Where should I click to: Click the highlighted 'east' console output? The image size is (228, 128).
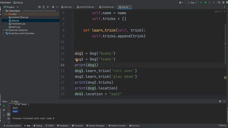[15, 111]
